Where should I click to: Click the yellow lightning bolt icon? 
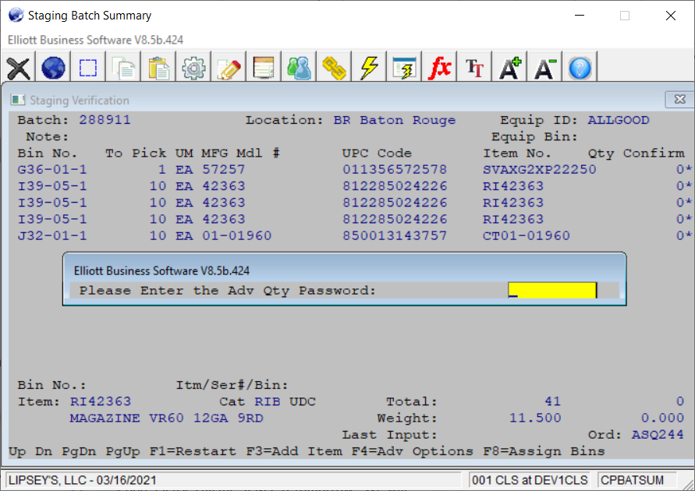(369, 68)
